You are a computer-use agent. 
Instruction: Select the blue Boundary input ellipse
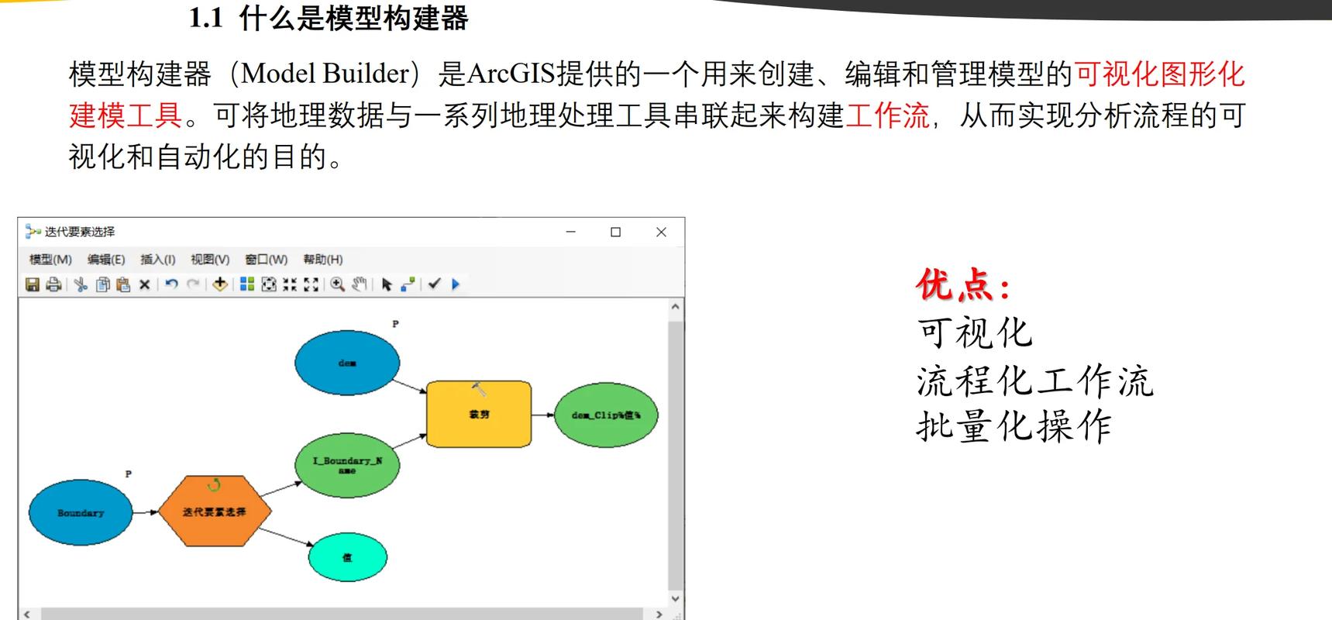[x=81, y=512]
